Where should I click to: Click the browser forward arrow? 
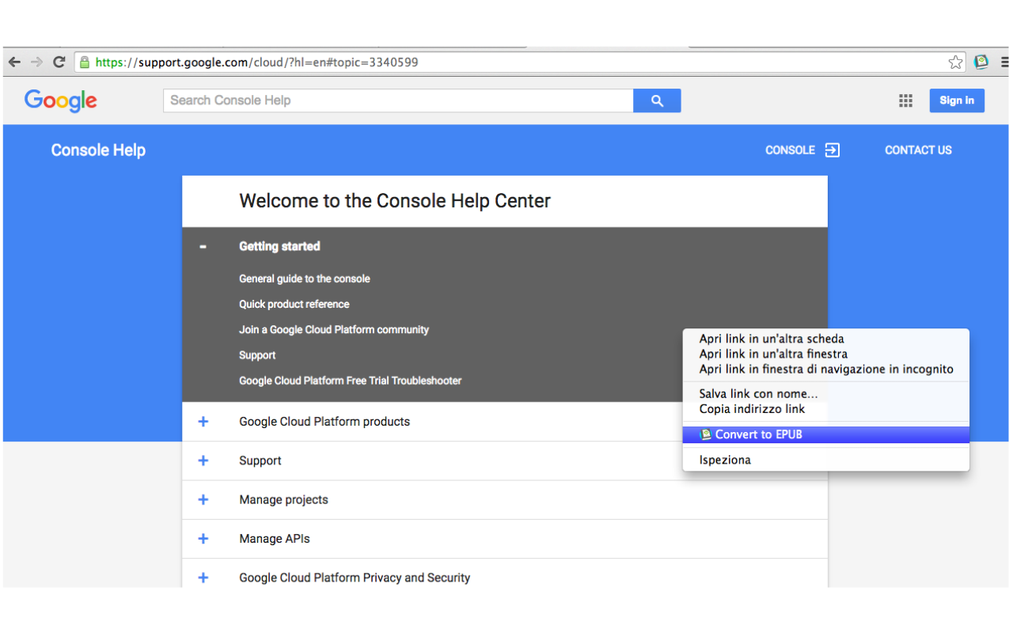pos(36,62)
